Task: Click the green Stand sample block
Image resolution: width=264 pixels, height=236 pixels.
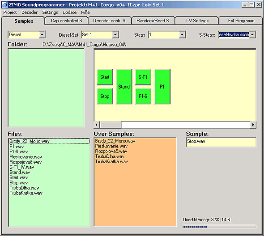Action: click(x=124, y=87)
